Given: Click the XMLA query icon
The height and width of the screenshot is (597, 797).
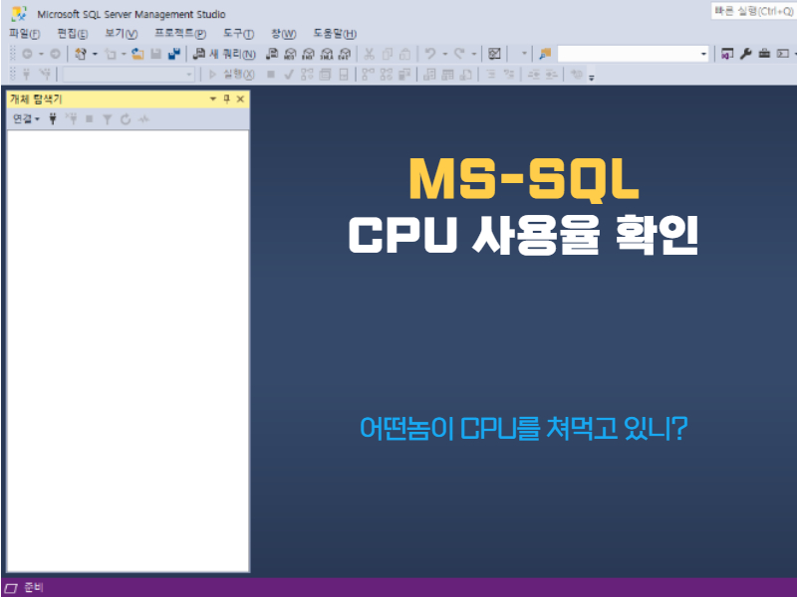Looking at the screenshot, I should [x=327, y=54].
